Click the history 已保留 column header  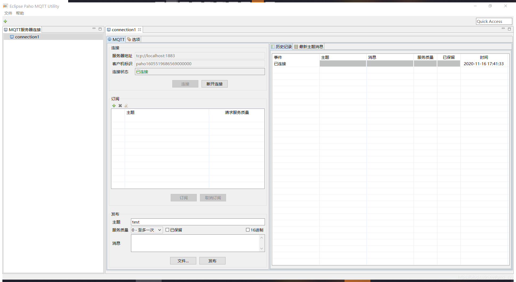click(449, 57)
